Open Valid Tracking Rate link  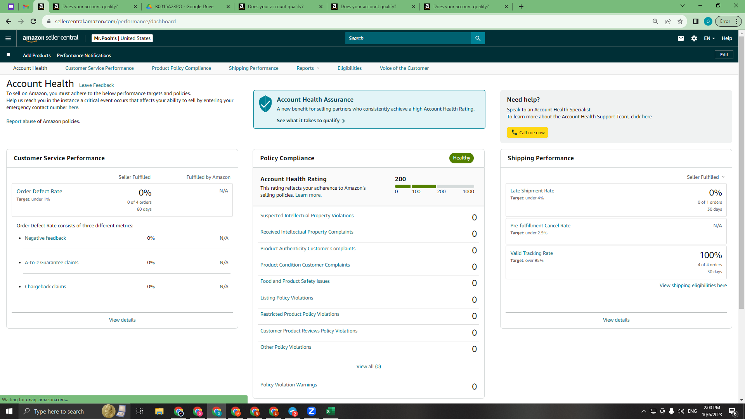(531, 253)
